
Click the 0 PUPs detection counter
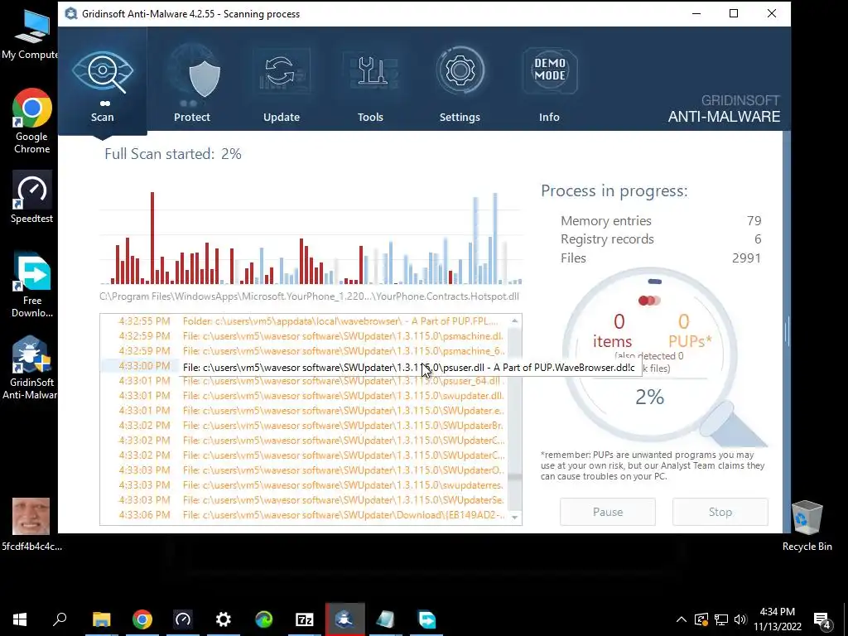tap(690, 330)
